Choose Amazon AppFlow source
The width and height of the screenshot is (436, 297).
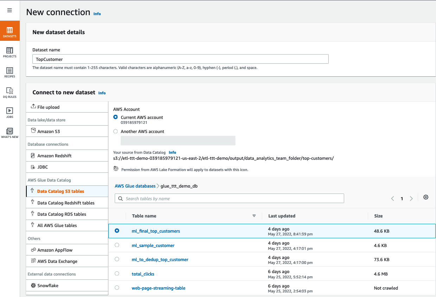tap(67, 250)
